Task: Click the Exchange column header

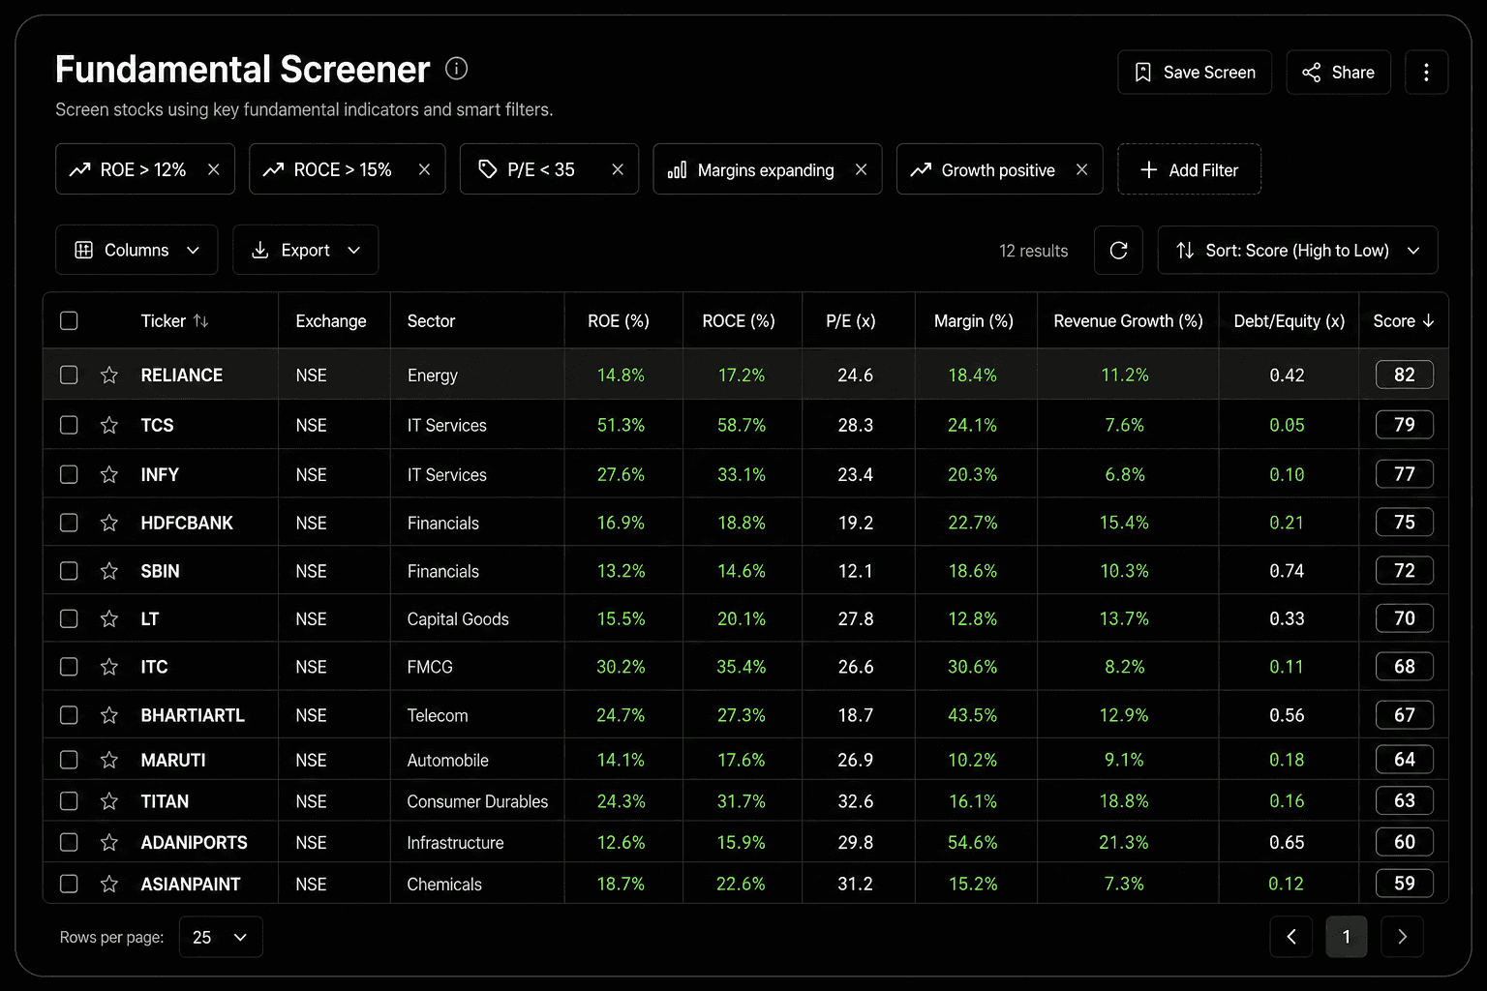Action: tap(331, 320)
